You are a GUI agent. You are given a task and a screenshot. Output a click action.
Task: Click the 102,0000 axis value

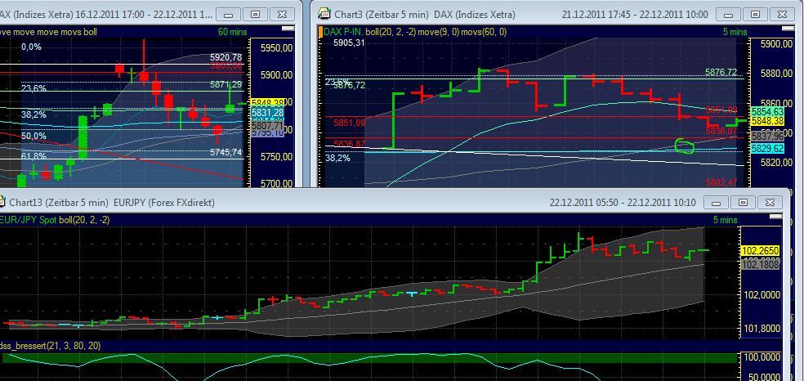pyautogui.click(x=762, y=295)
